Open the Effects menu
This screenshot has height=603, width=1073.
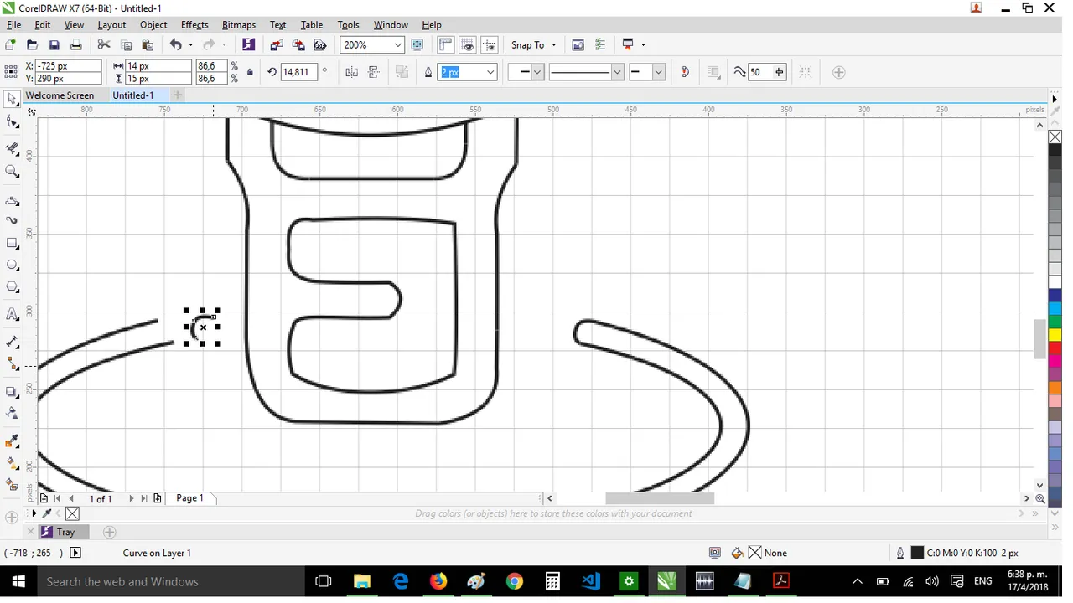point(194,25)
